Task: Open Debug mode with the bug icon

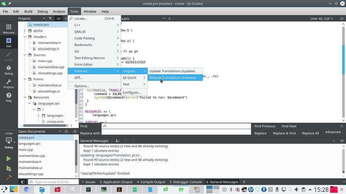Action: (9, 70)
